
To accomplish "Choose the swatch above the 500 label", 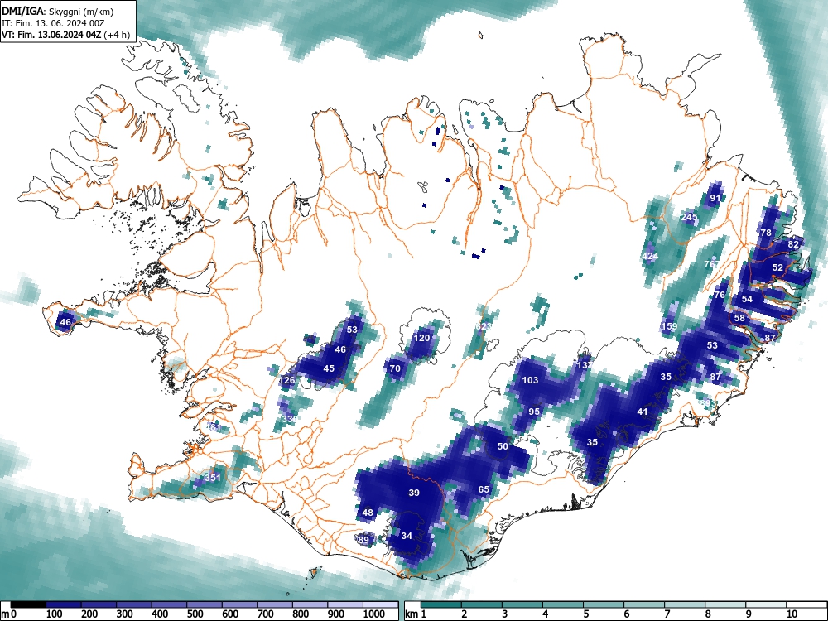I will (204, 604).
